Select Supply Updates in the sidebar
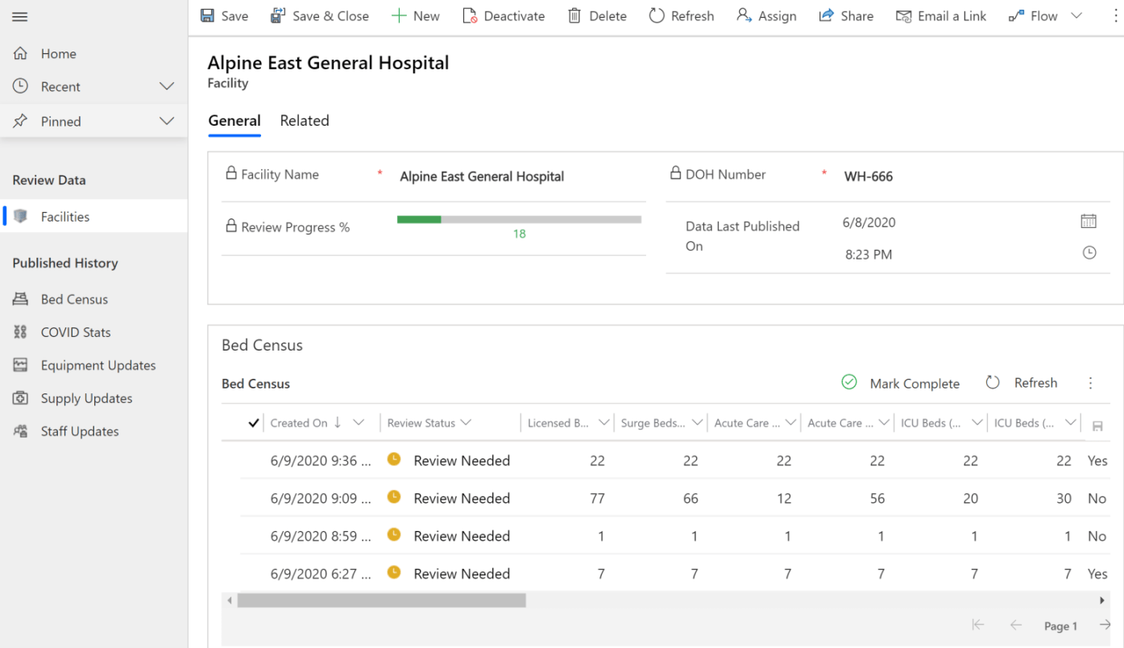Image resolution: width=1124 pixels, height=648 pixels. (x=85, y=397)
